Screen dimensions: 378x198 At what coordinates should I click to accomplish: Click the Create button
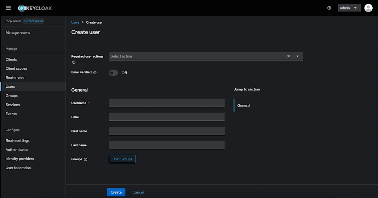click(x=116, y=192)
